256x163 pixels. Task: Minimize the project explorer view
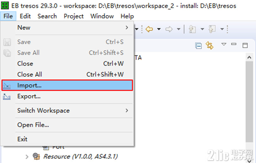tap(234, 44)
